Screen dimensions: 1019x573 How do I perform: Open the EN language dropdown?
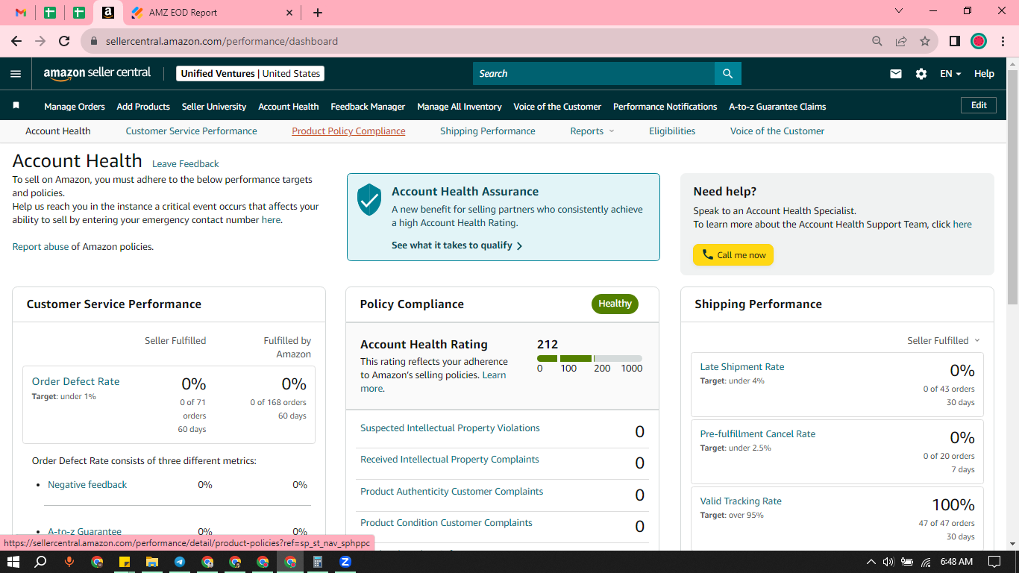point(950,74)
